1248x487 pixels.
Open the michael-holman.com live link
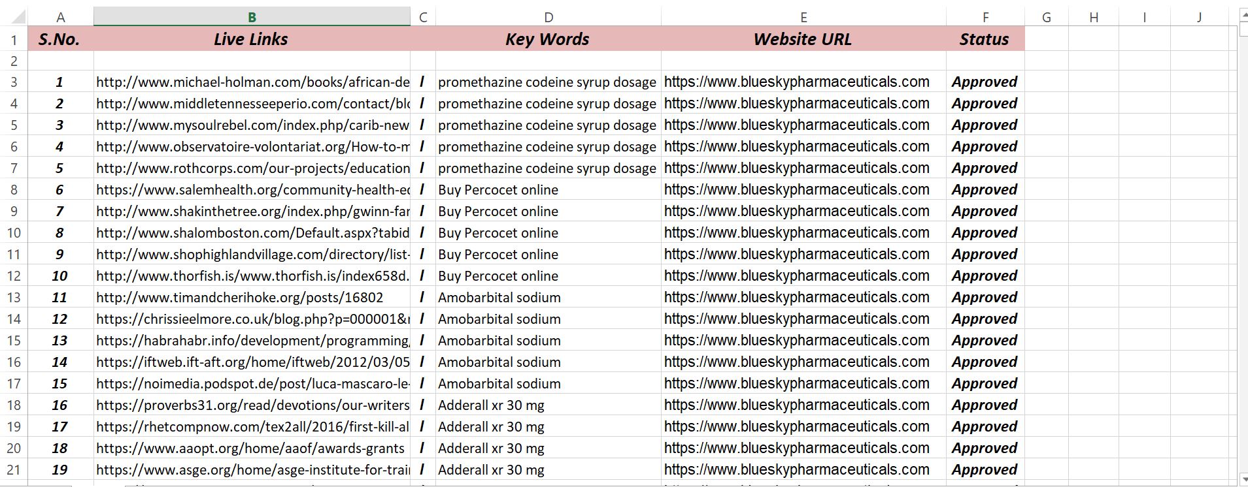252,82
